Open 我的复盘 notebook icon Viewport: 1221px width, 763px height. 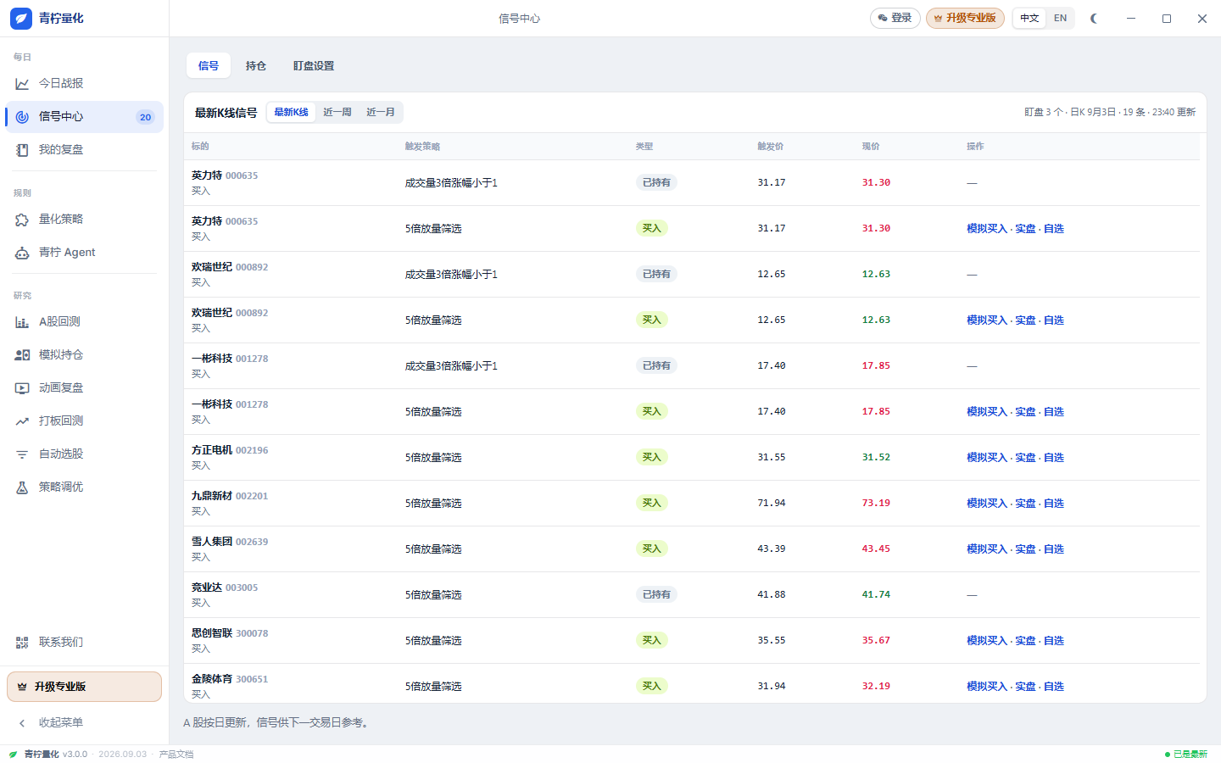(x=22, y=150)
